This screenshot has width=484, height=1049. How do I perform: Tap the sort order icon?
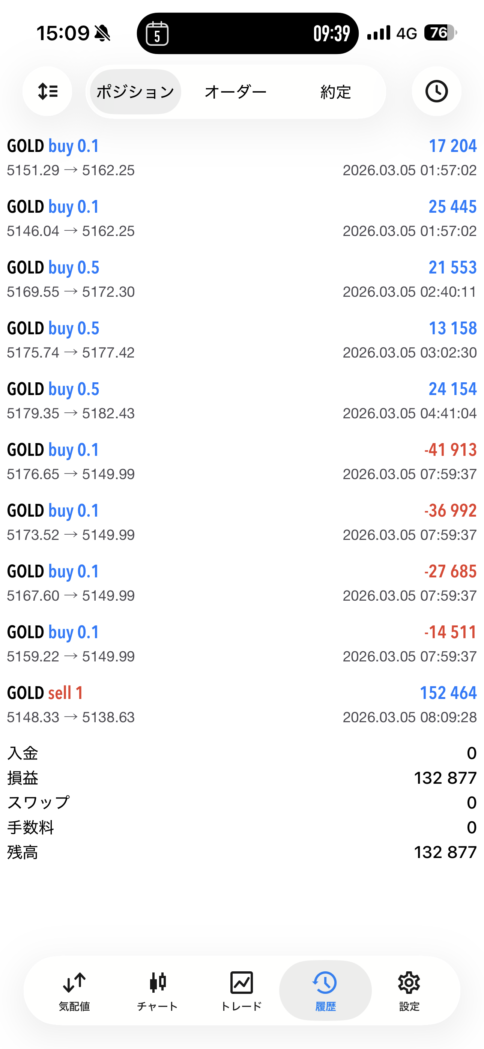click(47, 91)
